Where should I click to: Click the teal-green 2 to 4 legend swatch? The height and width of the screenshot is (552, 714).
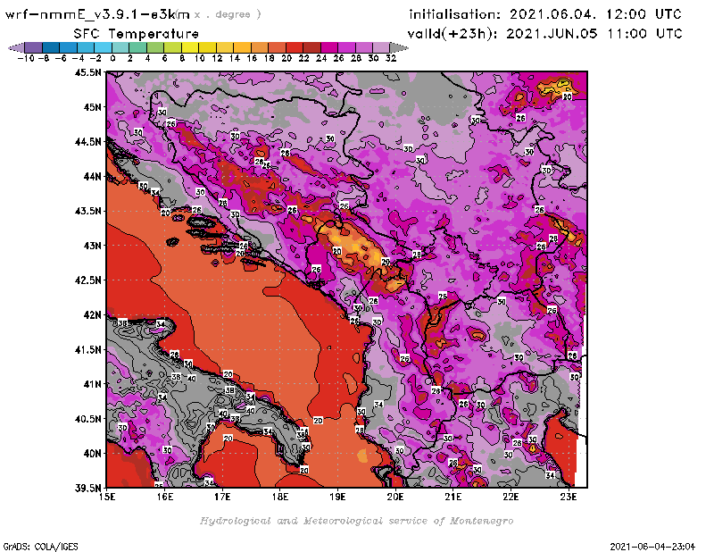coord(138,47)
